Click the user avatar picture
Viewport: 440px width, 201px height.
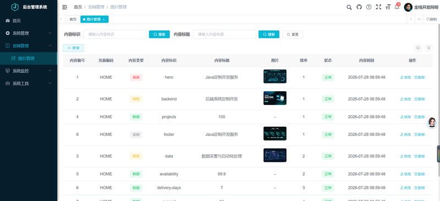(408, 7)
